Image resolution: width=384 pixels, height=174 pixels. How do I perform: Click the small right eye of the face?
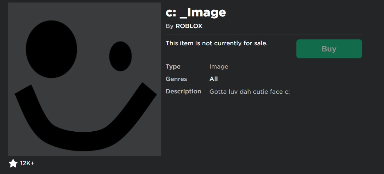[120, 56]
